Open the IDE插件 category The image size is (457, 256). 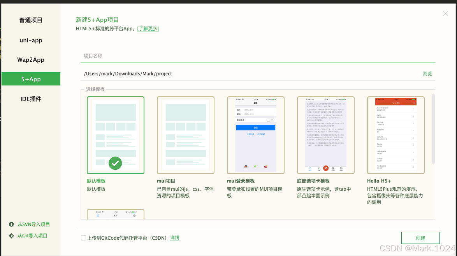(x=31, y=99)
